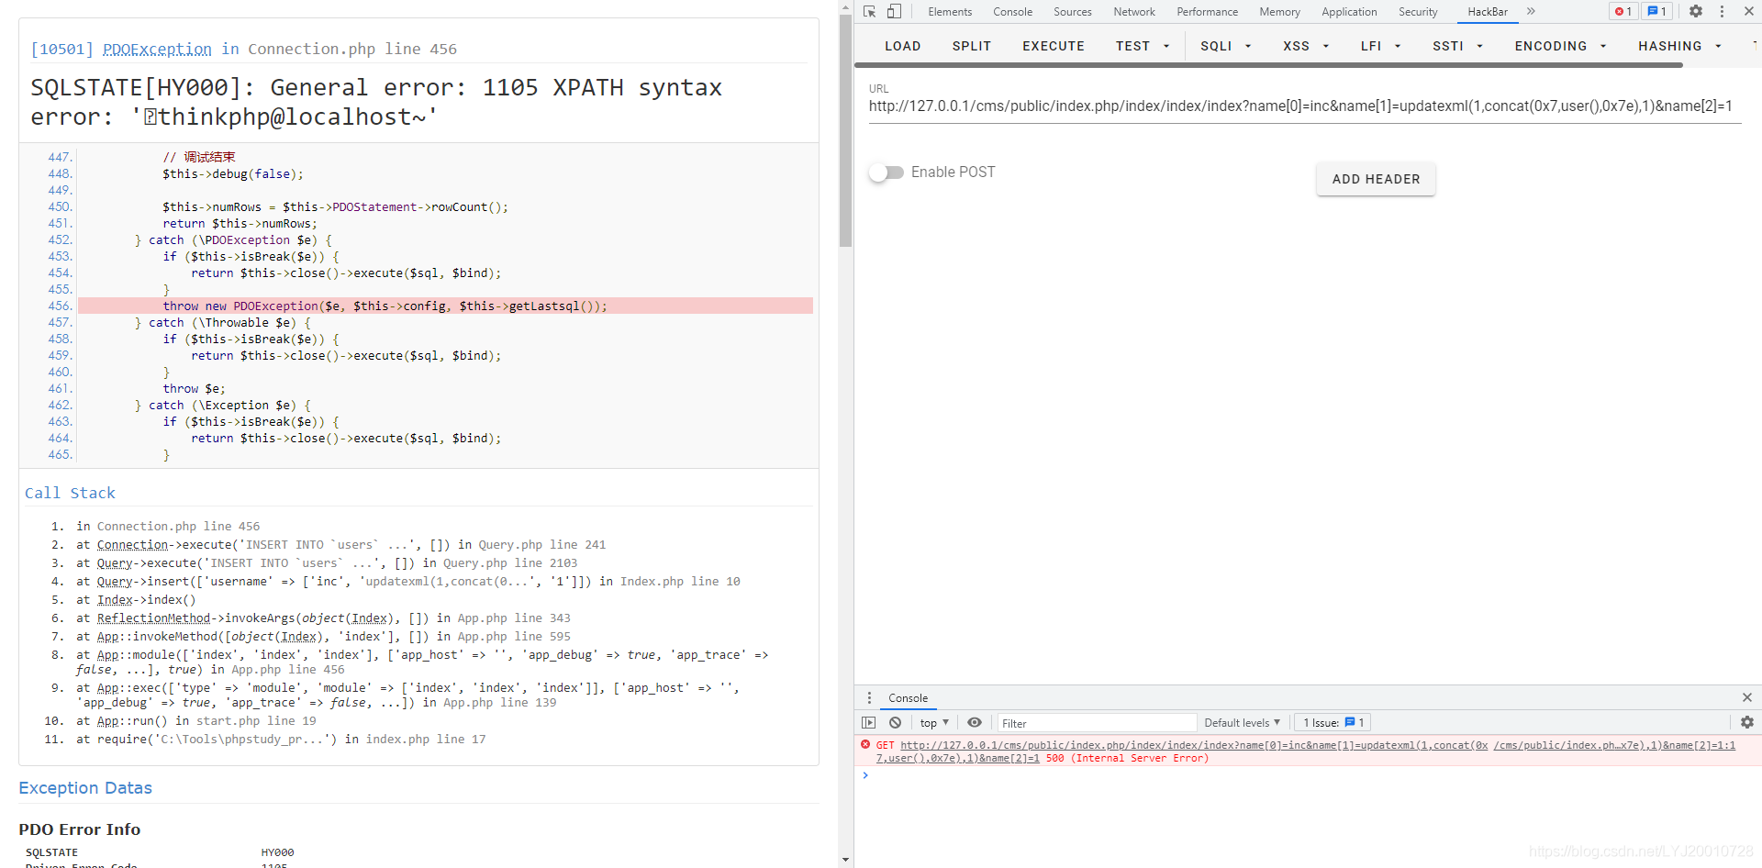Open the red error count badge
The height and width of the screenshot is (868, 1762).
pyautogui.click(x=1623, y=12)
